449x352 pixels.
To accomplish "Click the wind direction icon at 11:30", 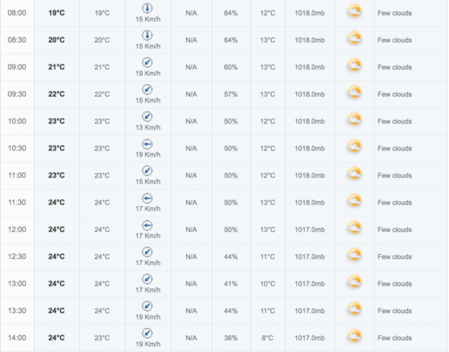I will click(147, 198).
